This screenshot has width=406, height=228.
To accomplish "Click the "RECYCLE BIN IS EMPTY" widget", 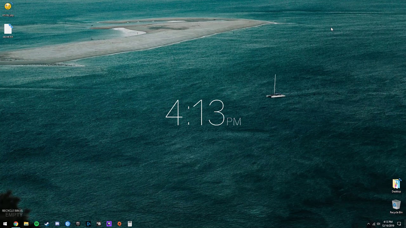I will tap(13, 213).
